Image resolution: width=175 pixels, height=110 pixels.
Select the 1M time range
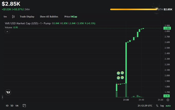17,106
